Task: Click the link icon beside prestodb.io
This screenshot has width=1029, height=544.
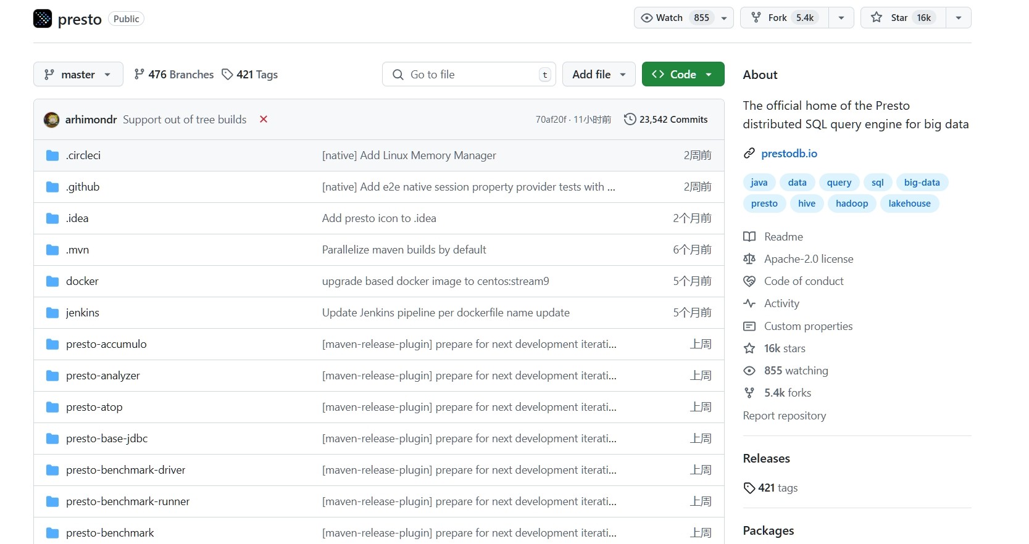Action: (749, 153)
